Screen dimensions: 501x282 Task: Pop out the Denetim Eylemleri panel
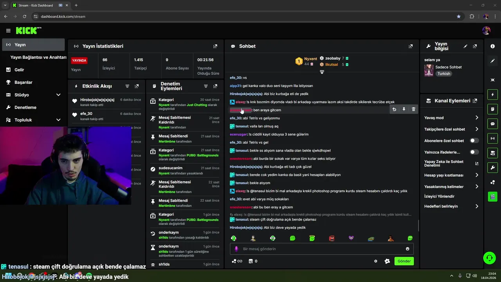click(x=215, y=86)
